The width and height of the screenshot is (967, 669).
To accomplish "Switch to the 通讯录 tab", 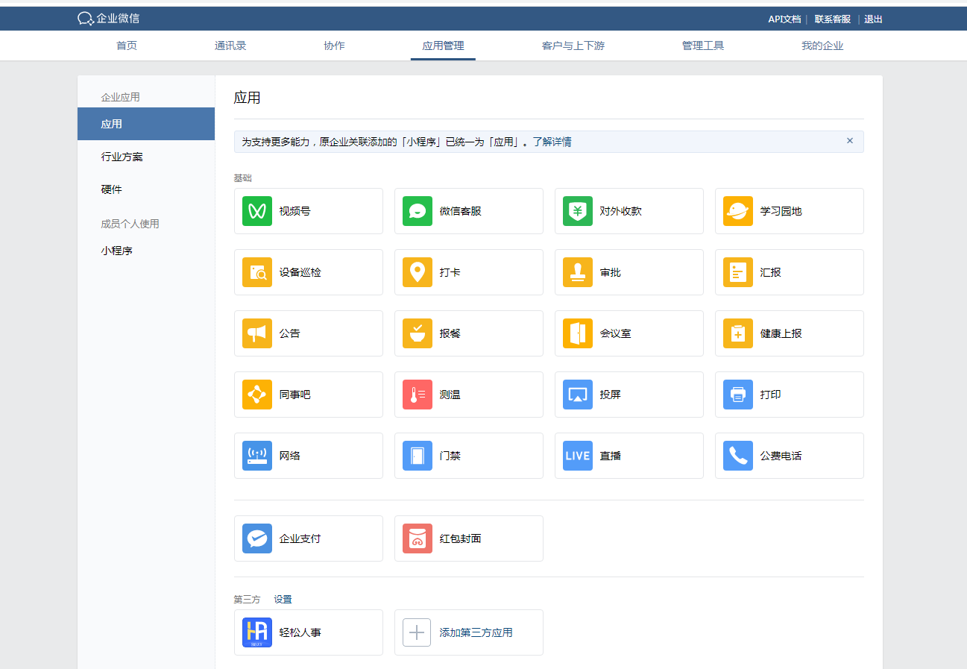I will 230,45.
